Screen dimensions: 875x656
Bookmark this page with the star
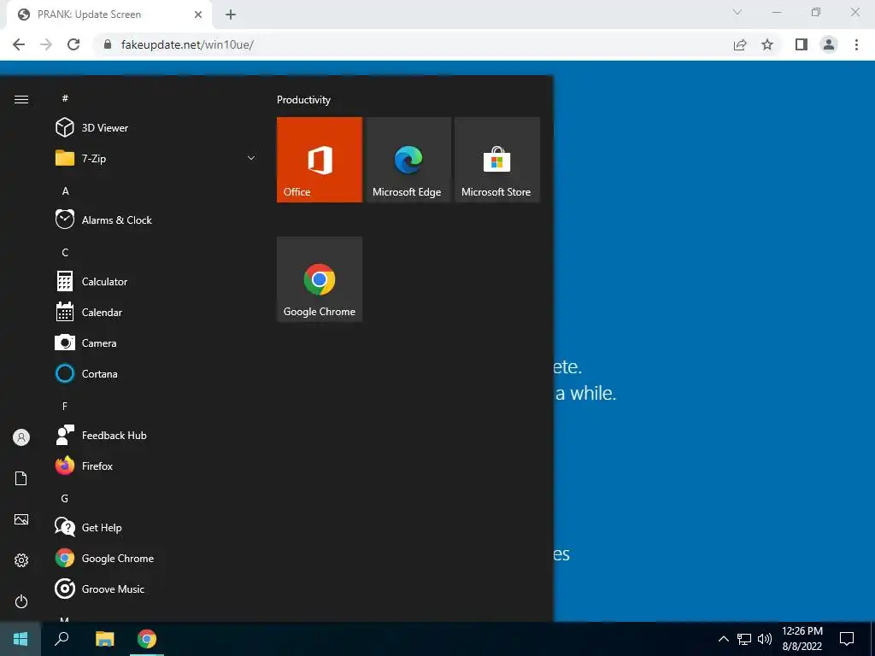[x=767, y=44]
